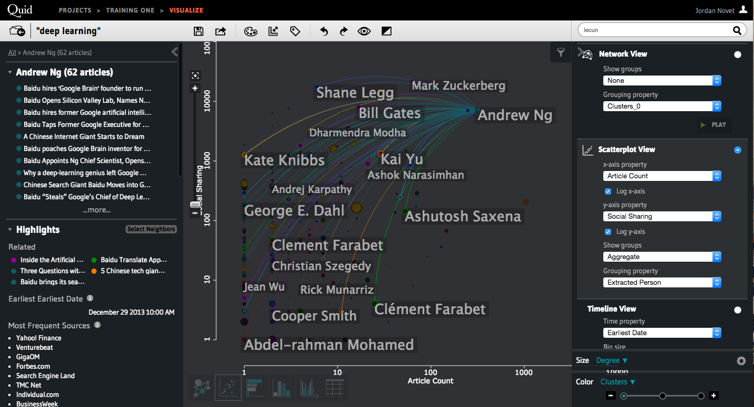Redo the last action

(x=343, y=31)
